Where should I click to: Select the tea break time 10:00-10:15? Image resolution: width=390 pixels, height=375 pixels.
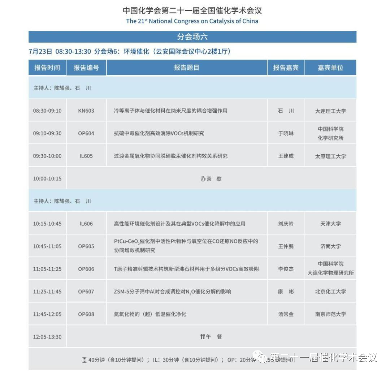pyautogui.click(x=47, y=179)
